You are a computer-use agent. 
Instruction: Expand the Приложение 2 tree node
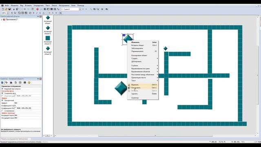(2, 20)
